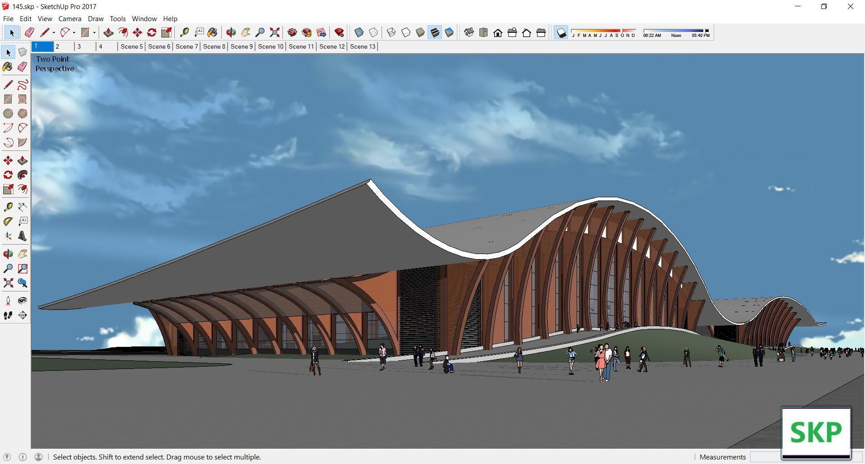Open the Help menu
The height and width of the screenshot is (464, 865).
click(170, 18)
